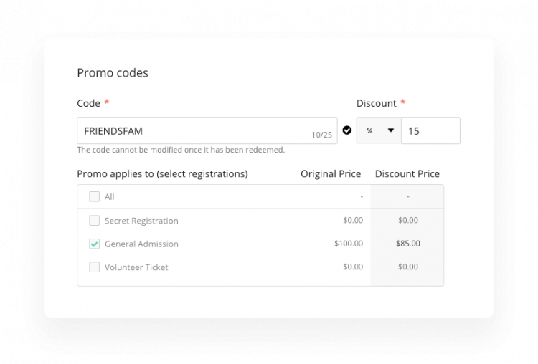Click the Discount Price column header

tap(407, 174)
